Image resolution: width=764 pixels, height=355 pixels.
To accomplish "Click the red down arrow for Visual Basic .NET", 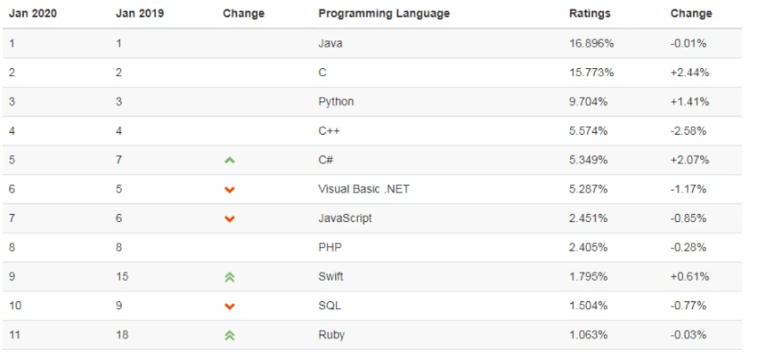I will (x=229, y=190).
